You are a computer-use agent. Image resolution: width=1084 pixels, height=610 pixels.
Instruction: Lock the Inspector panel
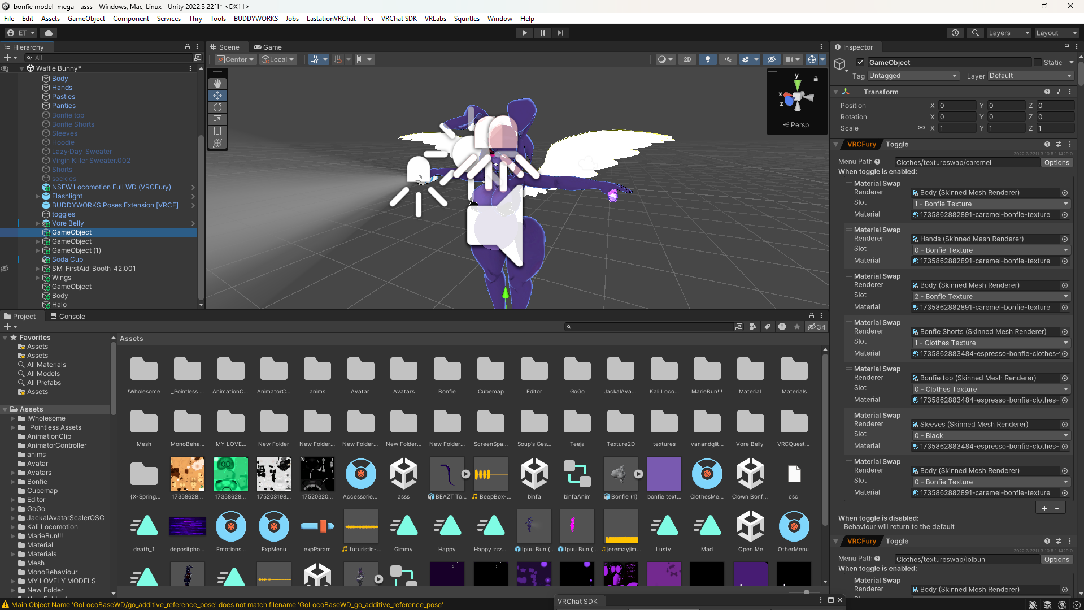coord(1066,47)
